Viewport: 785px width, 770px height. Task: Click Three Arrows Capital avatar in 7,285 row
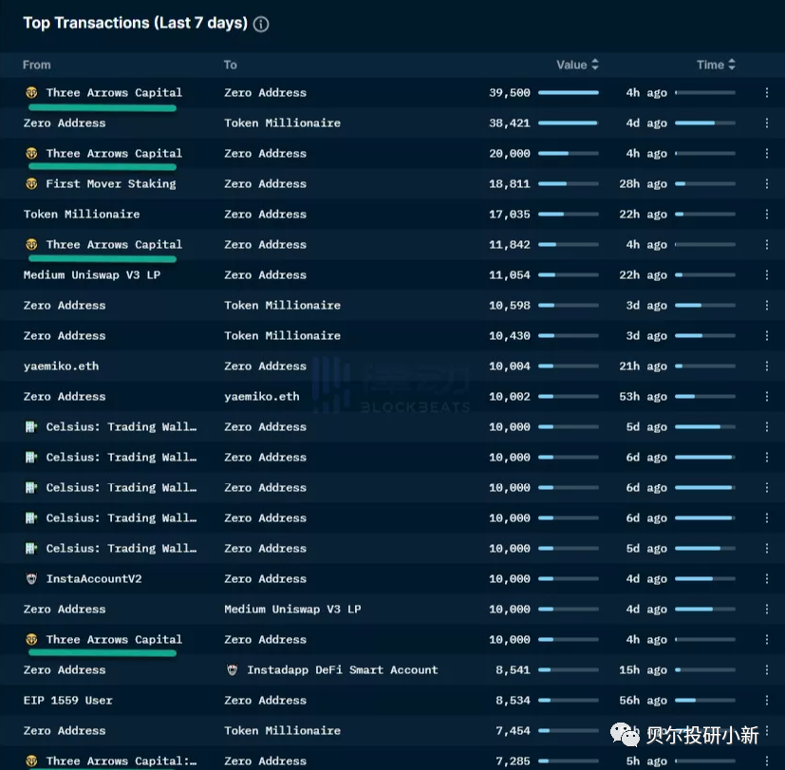click(31, 761)
